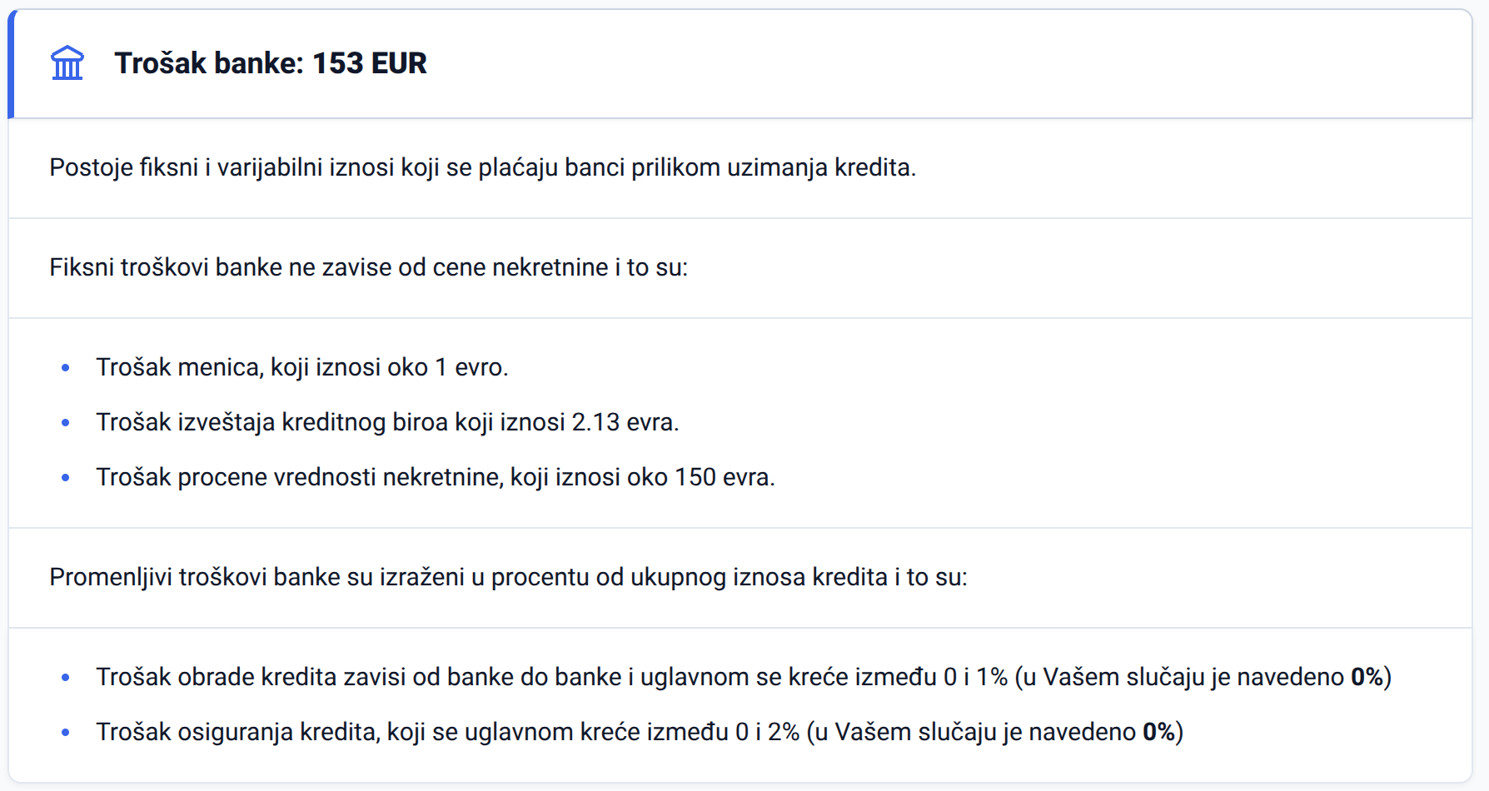Click the Trošak menica list item text

pos(302,367)
